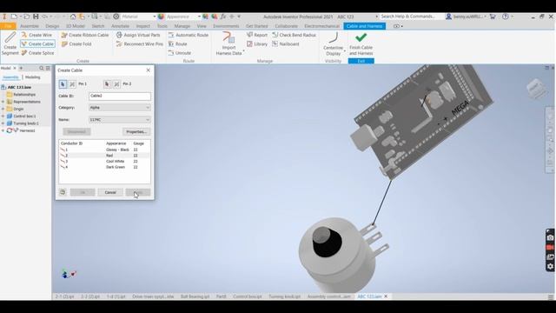Select the Cable and Harness ribbon tab
Image resolution: width=556 pixels, height=313 pixels.
[364, 26]
